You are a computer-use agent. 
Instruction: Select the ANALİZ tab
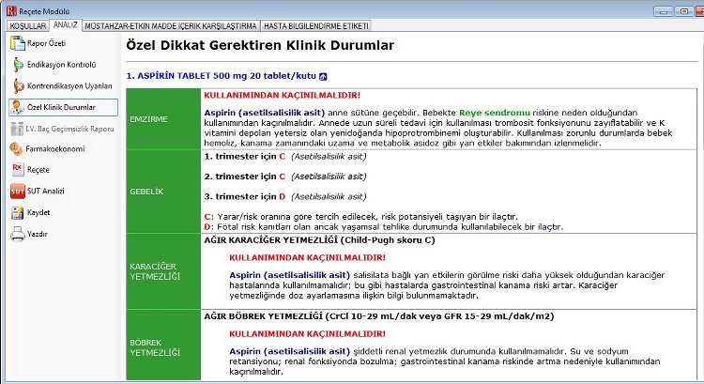66,25
